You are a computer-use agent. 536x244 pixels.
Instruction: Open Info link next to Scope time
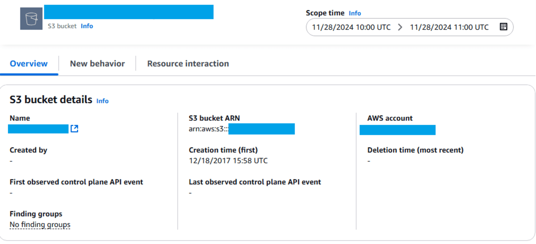click(x=355, y=13)
